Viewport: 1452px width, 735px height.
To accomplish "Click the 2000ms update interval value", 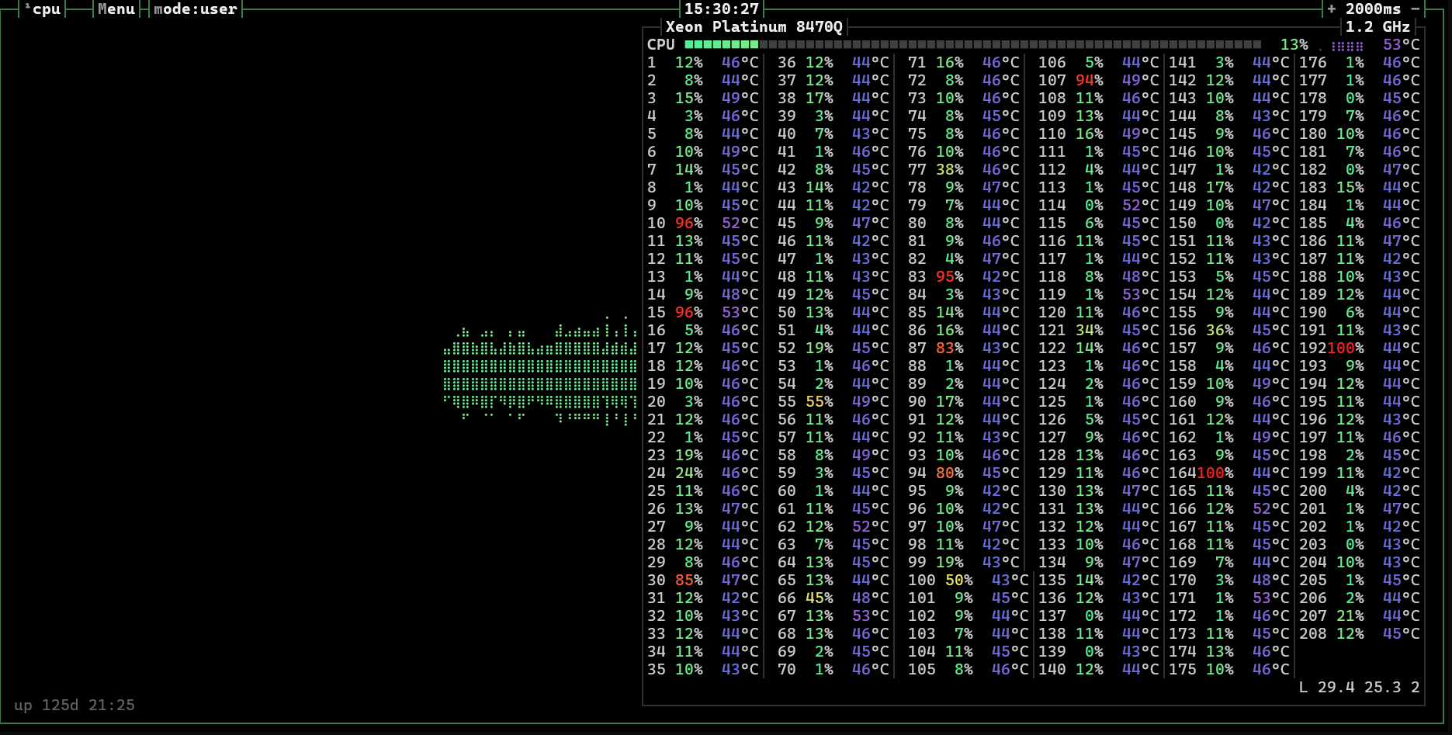I will pos(1372,9).
